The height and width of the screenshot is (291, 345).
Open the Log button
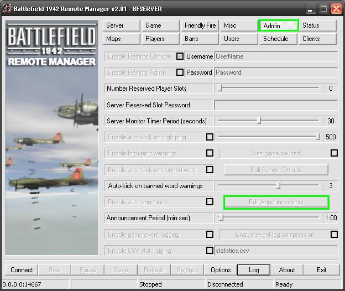[x=254, y=270]
